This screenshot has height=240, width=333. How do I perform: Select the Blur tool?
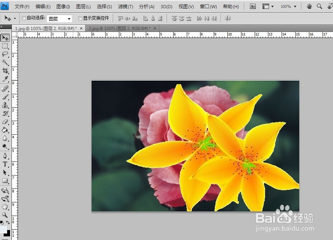[x=5, y=138]
